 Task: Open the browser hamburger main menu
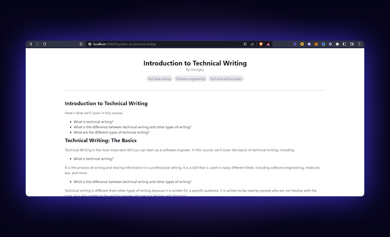359,44
